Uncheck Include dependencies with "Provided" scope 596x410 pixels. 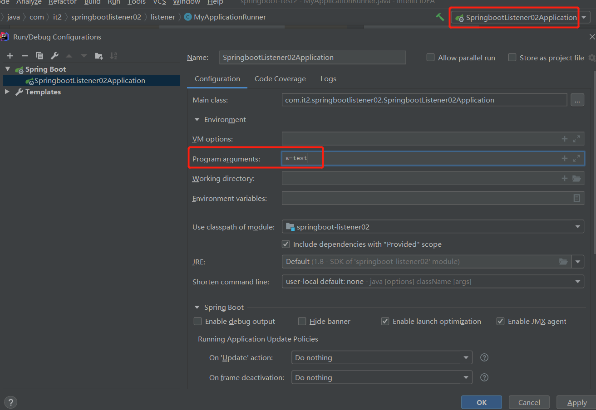[x=286, y=244]
